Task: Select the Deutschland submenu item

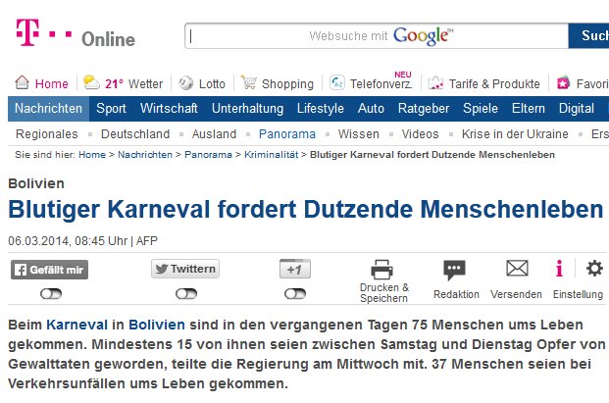Action: coord(135,134)
